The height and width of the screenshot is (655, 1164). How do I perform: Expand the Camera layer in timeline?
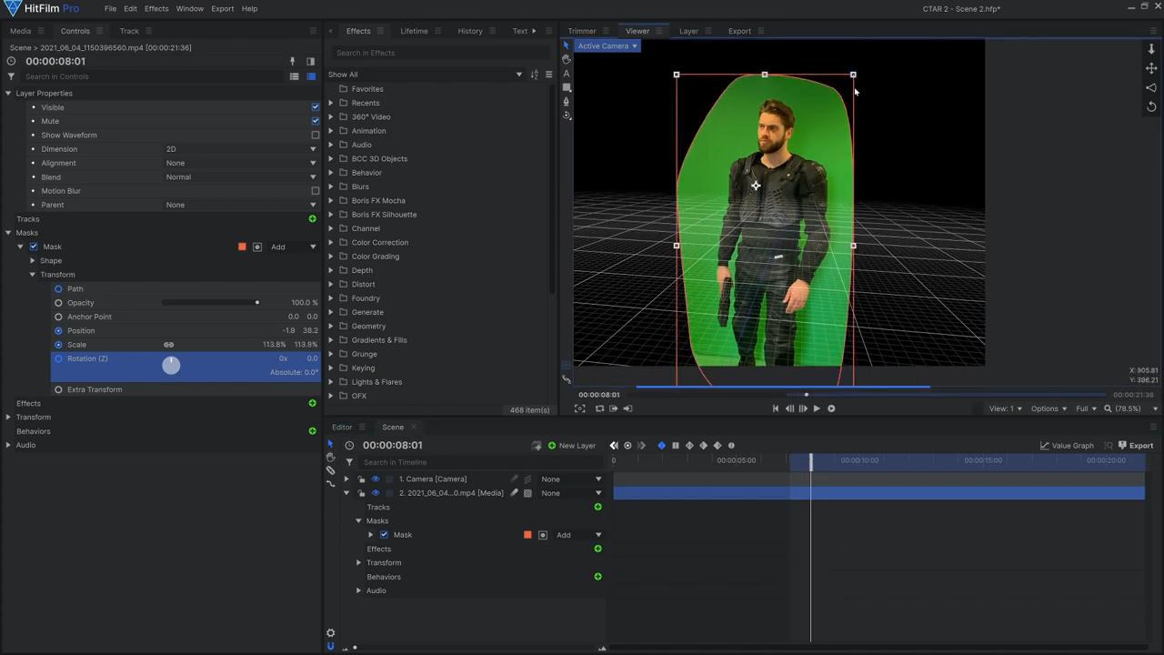pos(346,479)
